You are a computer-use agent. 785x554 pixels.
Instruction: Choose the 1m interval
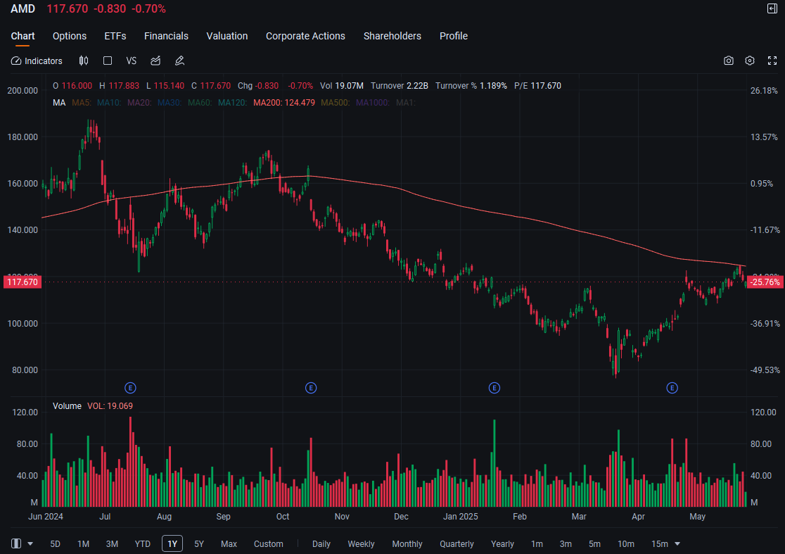pos(537,543)
